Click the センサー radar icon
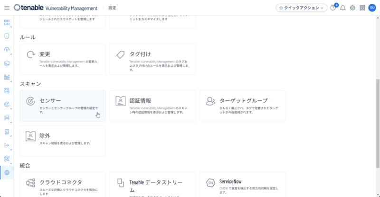 click(30, 101)
